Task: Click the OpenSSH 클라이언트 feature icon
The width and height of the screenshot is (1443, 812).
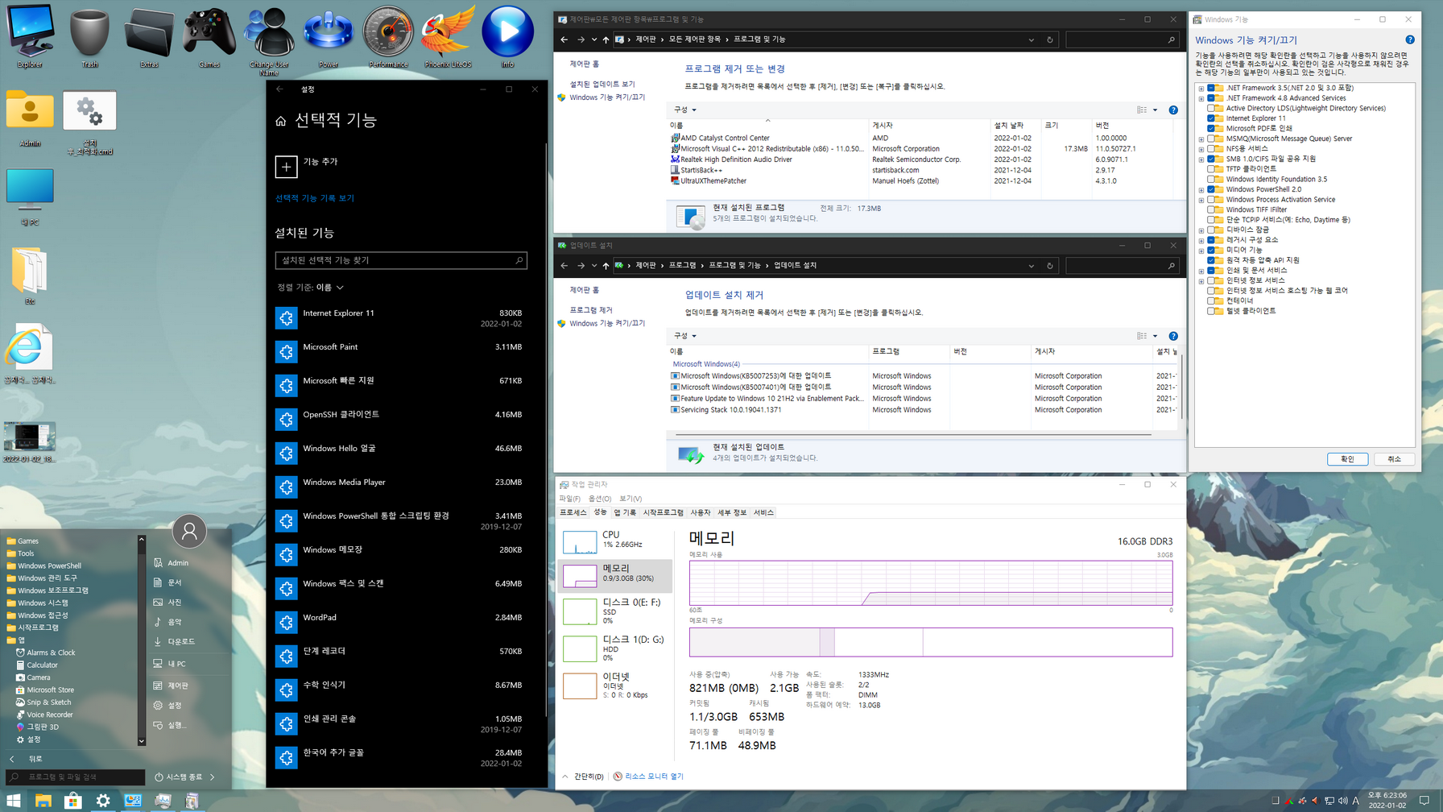Action: (x=286, y=420)
